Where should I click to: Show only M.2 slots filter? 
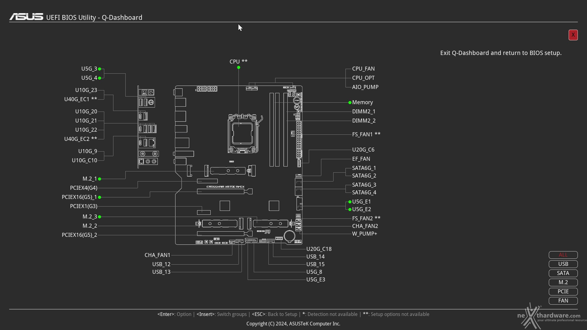pyautogui.click(x=563, y=282)
